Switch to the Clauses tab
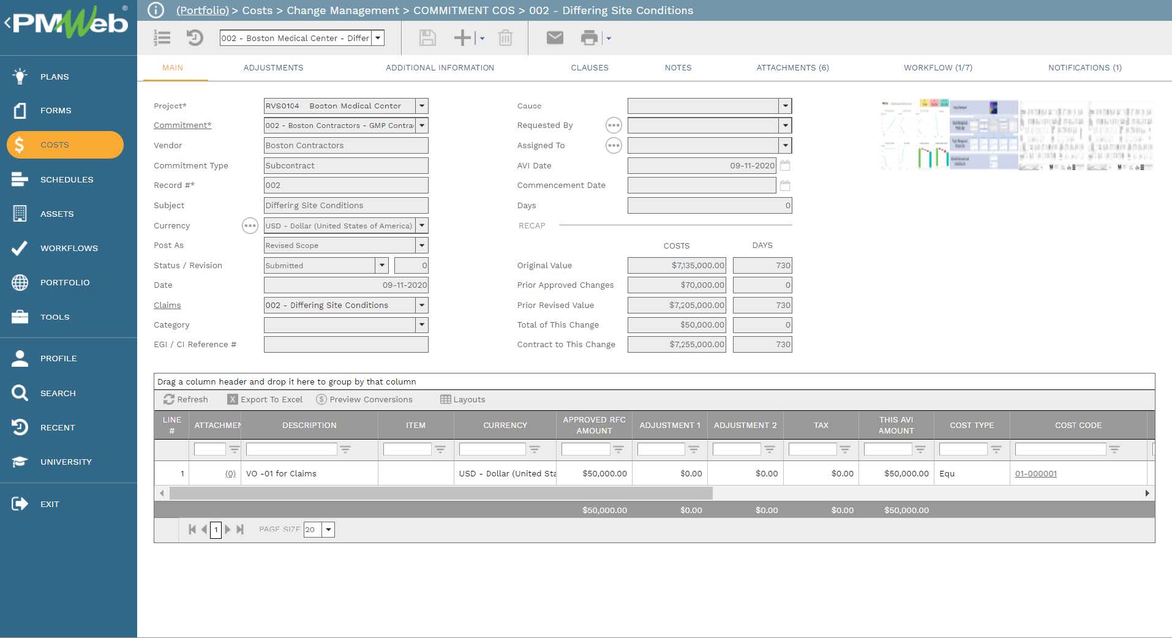The height and width of the screenshot is (638, 1172). [590, 68]
